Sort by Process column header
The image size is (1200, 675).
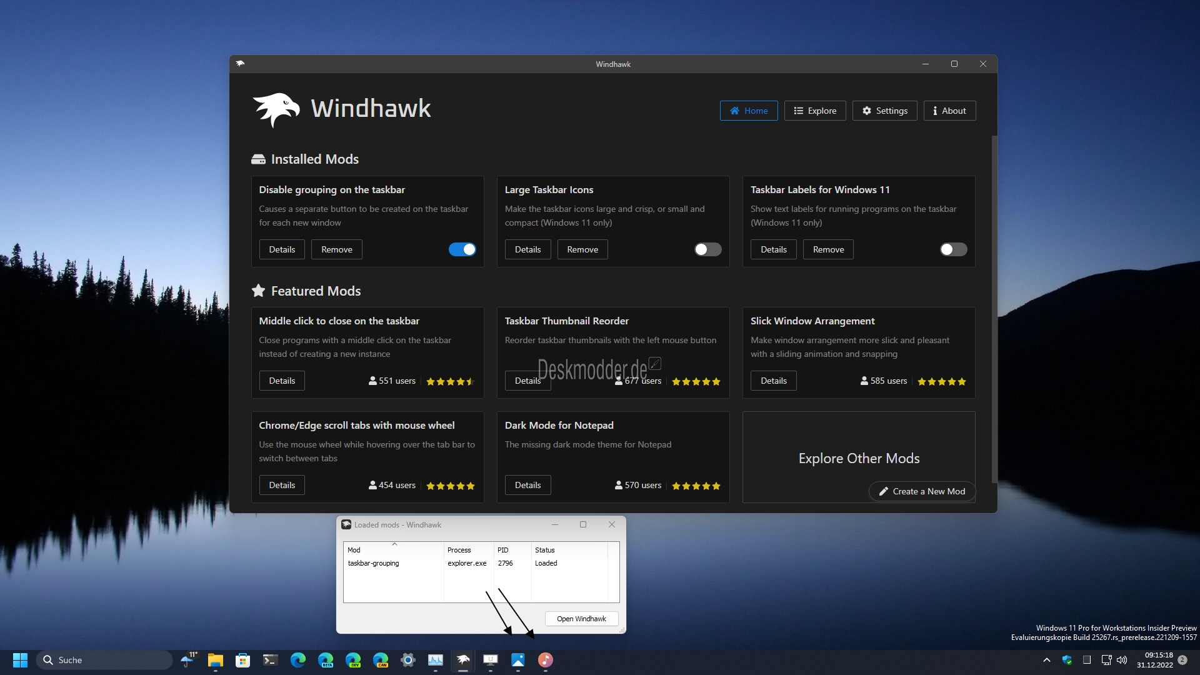[x=469, y=550]
